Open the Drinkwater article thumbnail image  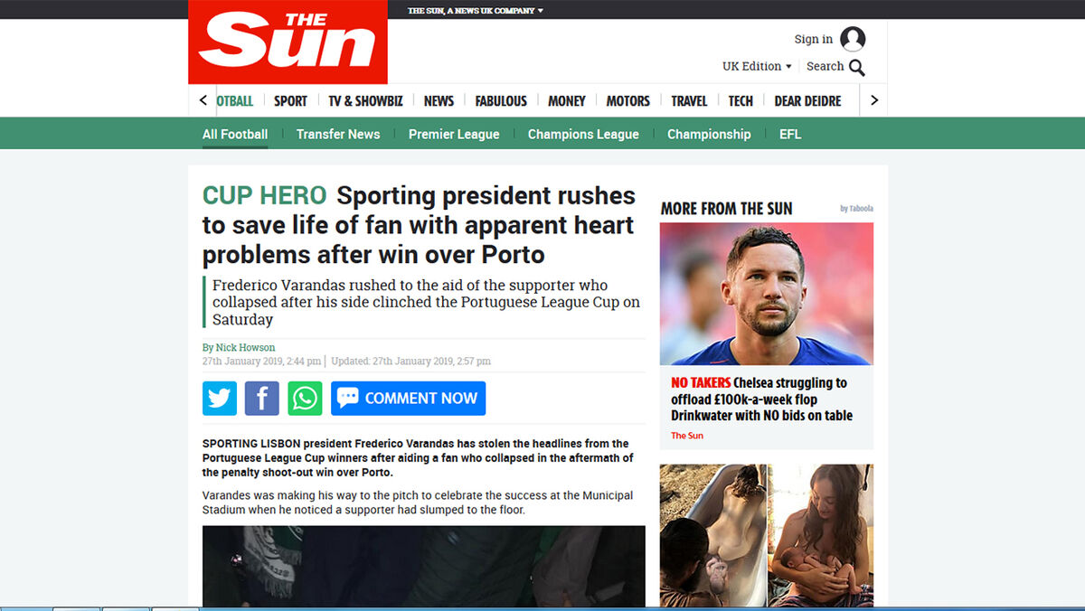click(767, 294)
